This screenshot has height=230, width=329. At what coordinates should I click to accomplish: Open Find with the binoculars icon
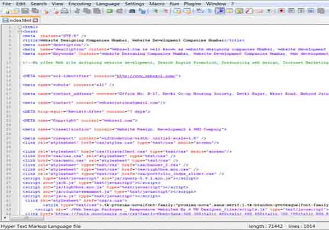(132, 11)
